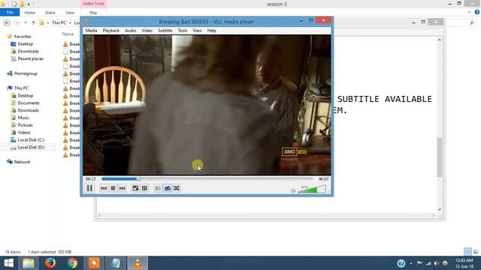This screenshot has height=270, width=481.
Task: Show VLC extended settings
Action: [x=144, y=188]
